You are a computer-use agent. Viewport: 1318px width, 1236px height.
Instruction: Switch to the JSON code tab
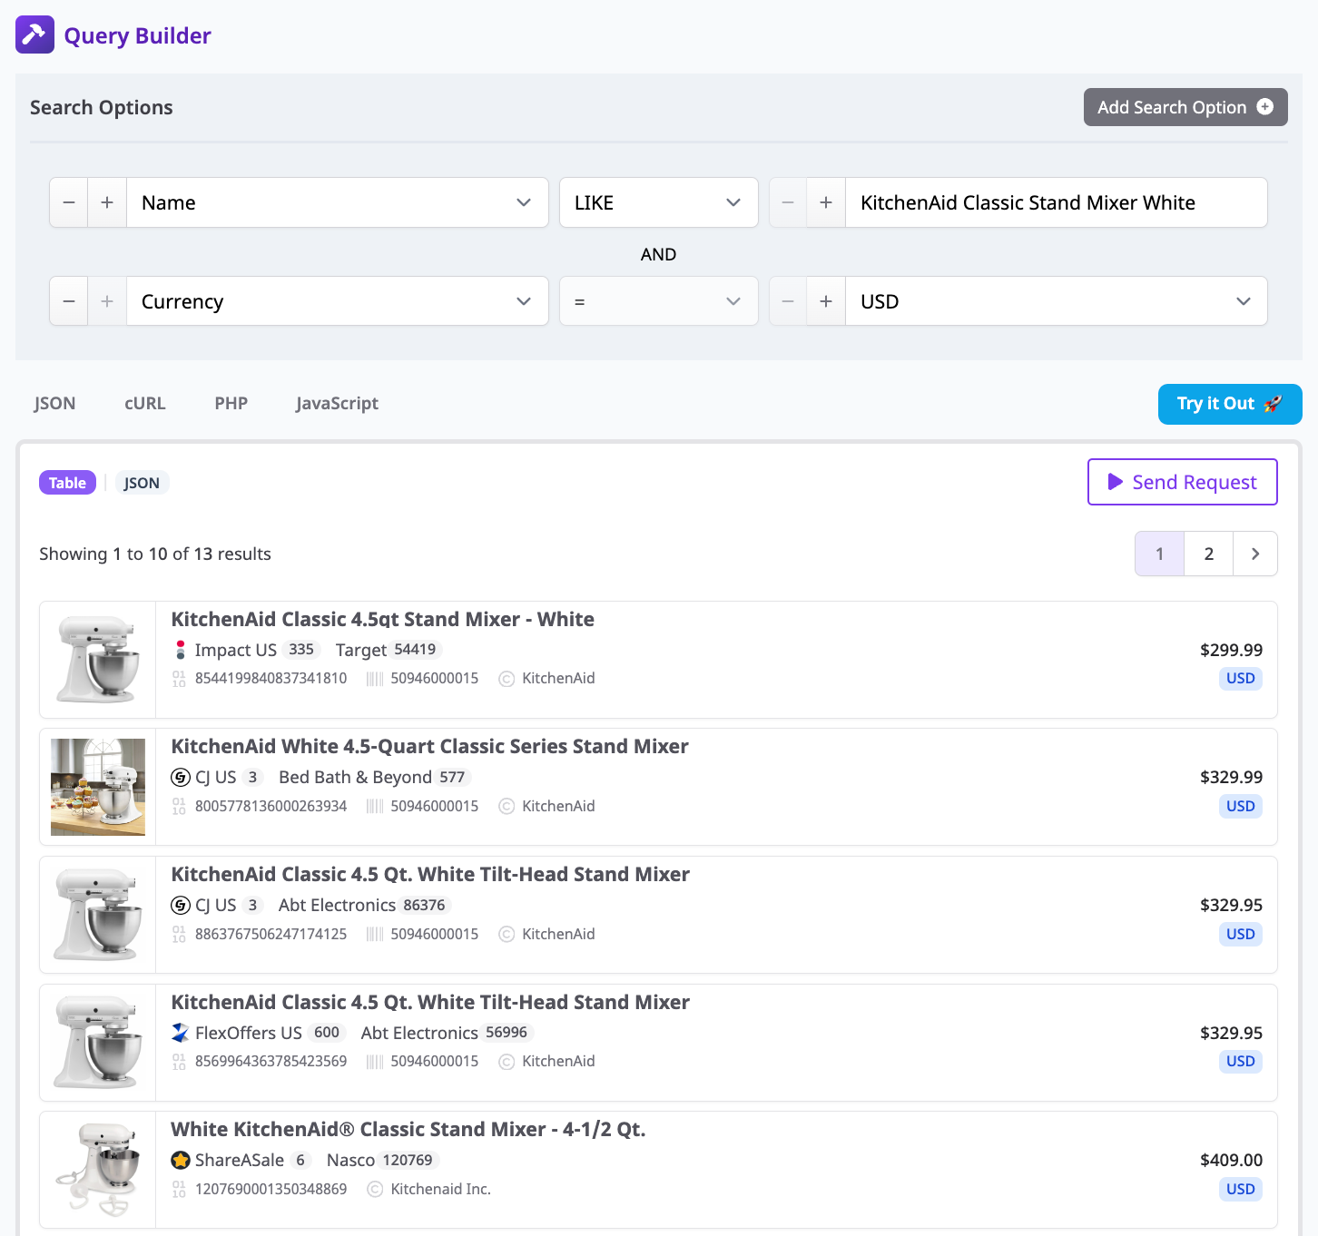pos(54,404)
